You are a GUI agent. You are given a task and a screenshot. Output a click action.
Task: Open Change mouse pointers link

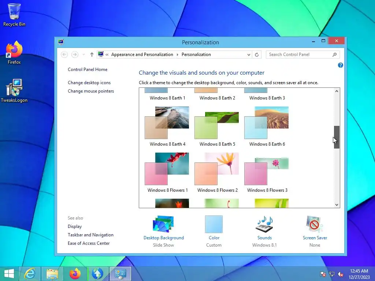point(91,91)
